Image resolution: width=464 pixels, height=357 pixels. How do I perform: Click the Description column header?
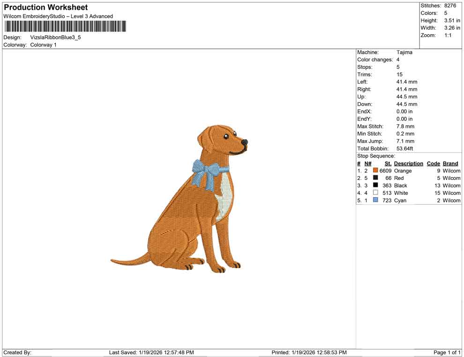click(408, 163)
